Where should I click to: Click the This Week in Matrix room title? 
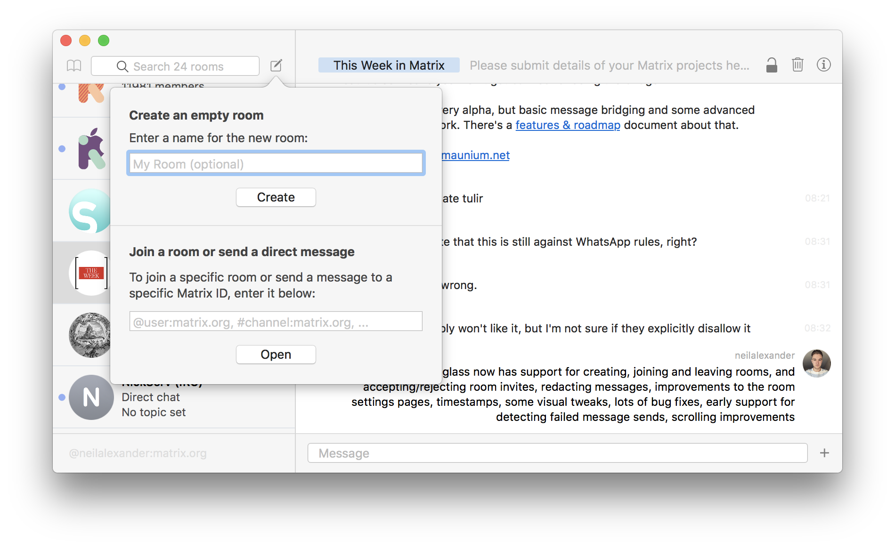pyautogui.click(x=389, y=65)
